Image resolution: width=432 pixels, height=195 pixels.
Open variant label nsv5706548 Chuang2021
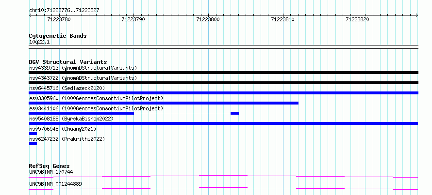click(63, 129)
